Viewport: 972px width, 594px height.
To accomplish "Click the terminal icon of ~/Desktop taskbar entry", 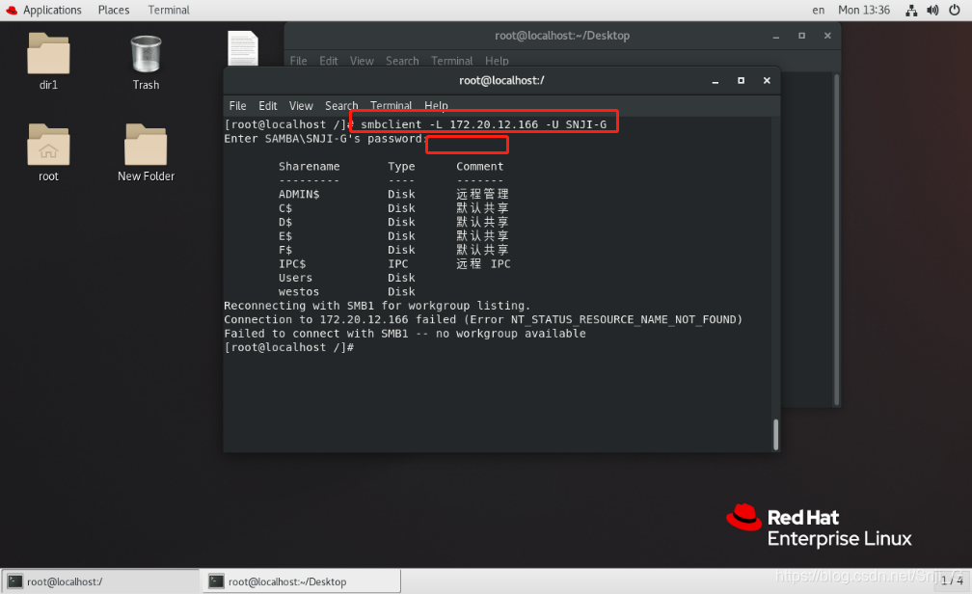I will coord(216,580).
